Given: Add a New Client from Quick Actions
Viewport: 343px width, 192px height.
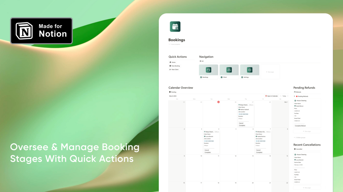Looking at the screenshot, I should [174, 69].
